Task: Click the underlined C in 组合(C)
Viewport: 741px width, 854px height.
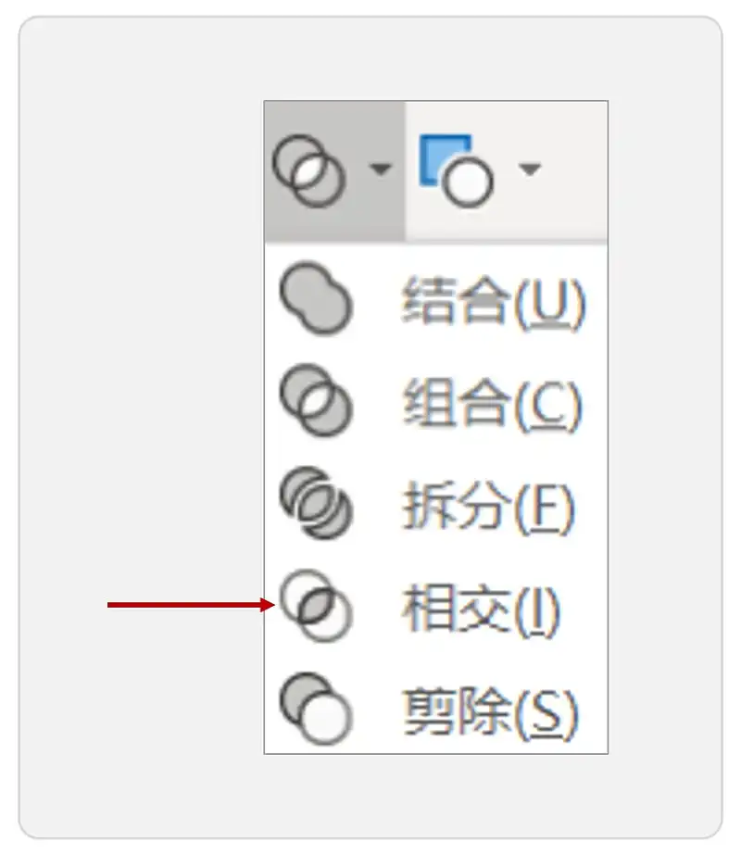Action: (x=548, y=404)
